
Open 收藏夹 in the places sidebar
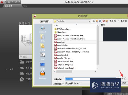pyautogui.click(x=42, y=47)
